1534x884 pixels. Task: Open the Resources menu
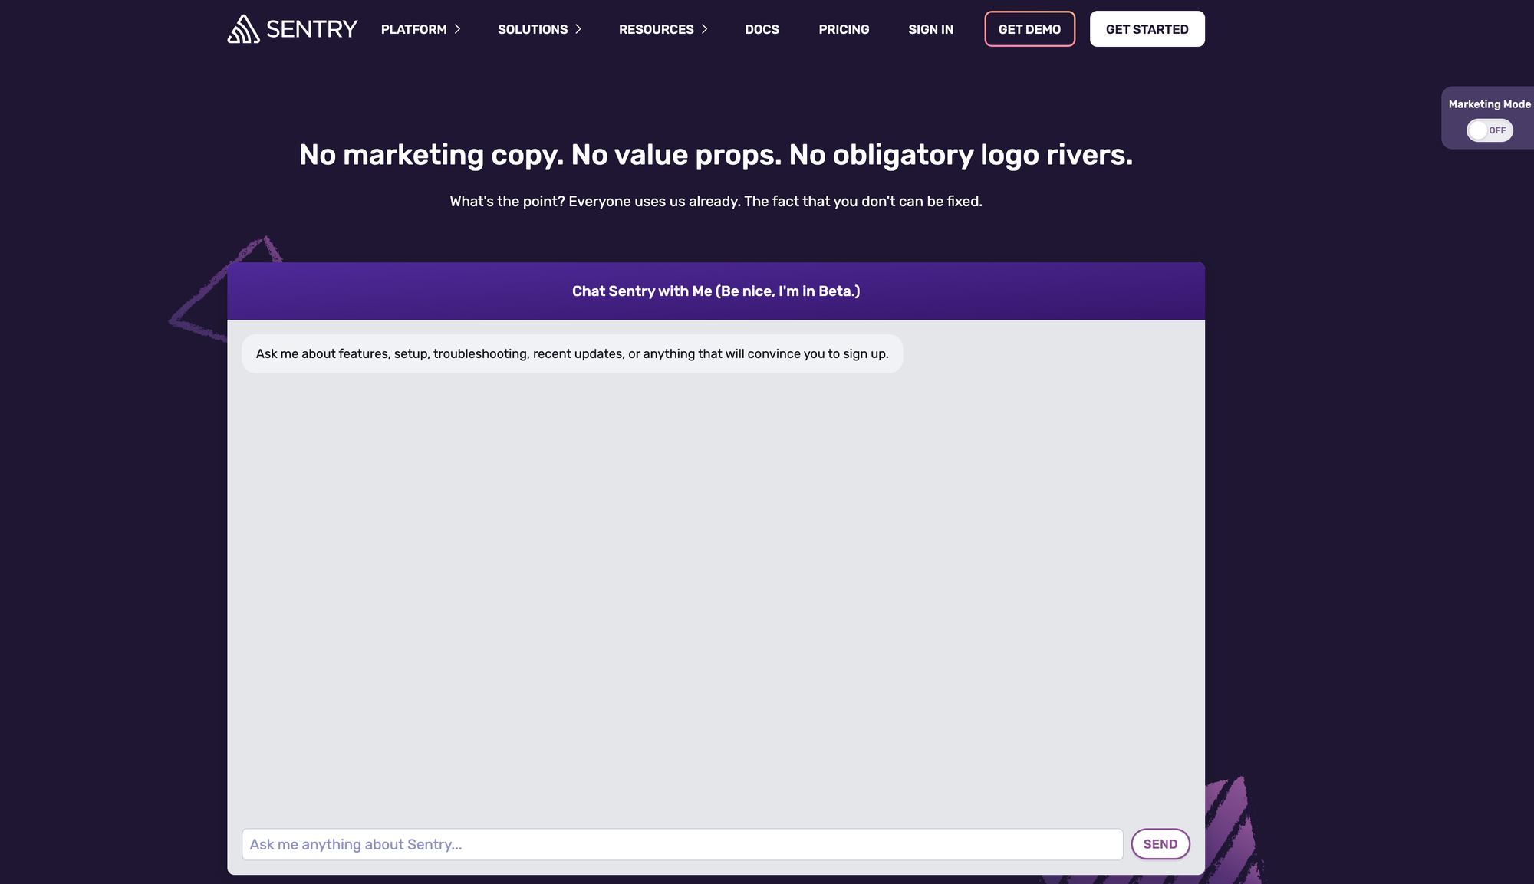coord(656,29)
